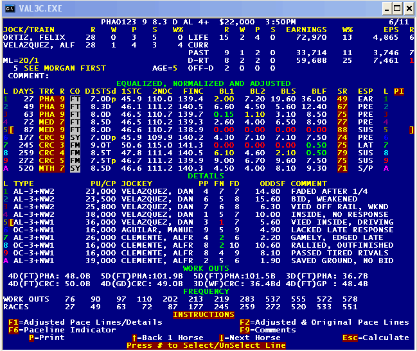This screenshot has width=417, height=351.
Task: Click BLF value 36.00 in line 1
Action: coord(314,99)
